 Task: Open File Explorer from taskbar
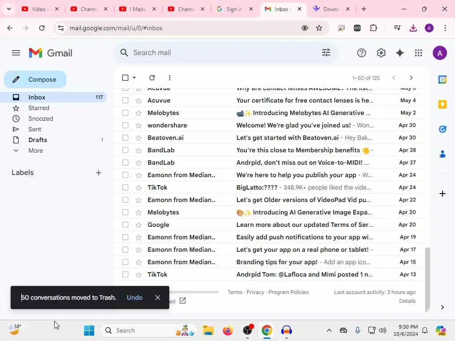click(x=208, y=330)
